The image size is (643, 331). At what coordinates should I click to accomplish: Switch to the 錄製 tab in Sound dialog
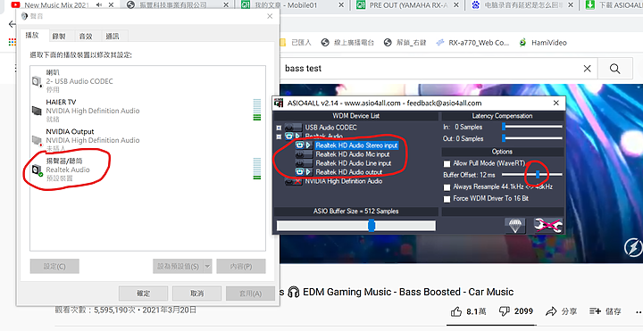point(59,36)
